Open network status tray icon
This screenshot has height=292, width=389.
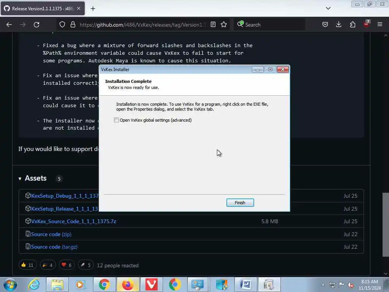(x=332, y=285)
